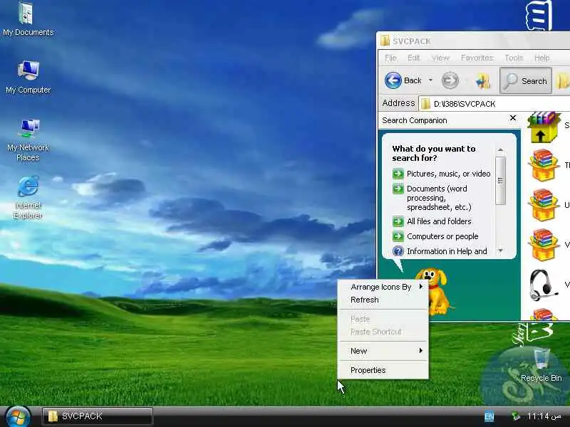Screen dimensions: 570x427
Task: Select the WinRAR SFX archive with arrow
Action: pyautogui.click(x=544, y=127)
